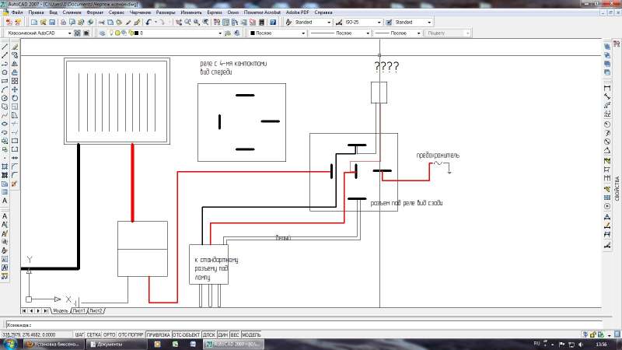
Task: Select the Trim modify tool
Action: [15, 124]
